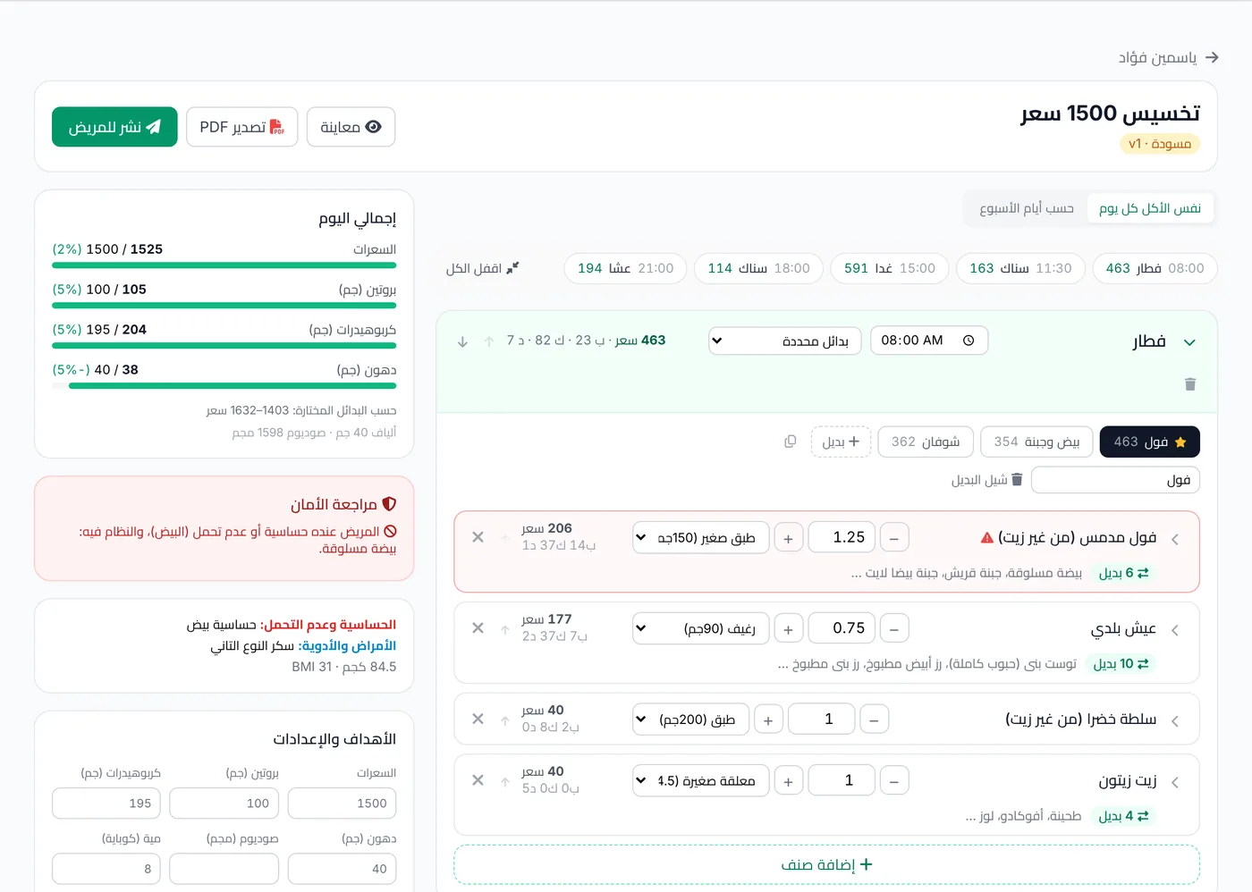The image size is (1252, 892).
Task: Show the 10 بديل swaps for عيش بلدي
Action: [1121, 664]
